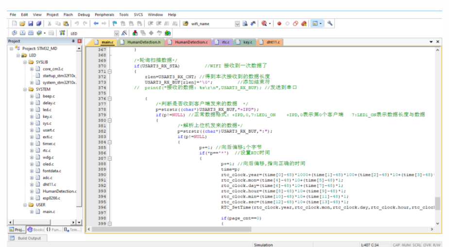Open the LED target selection dropdown

tap(117, 33)
